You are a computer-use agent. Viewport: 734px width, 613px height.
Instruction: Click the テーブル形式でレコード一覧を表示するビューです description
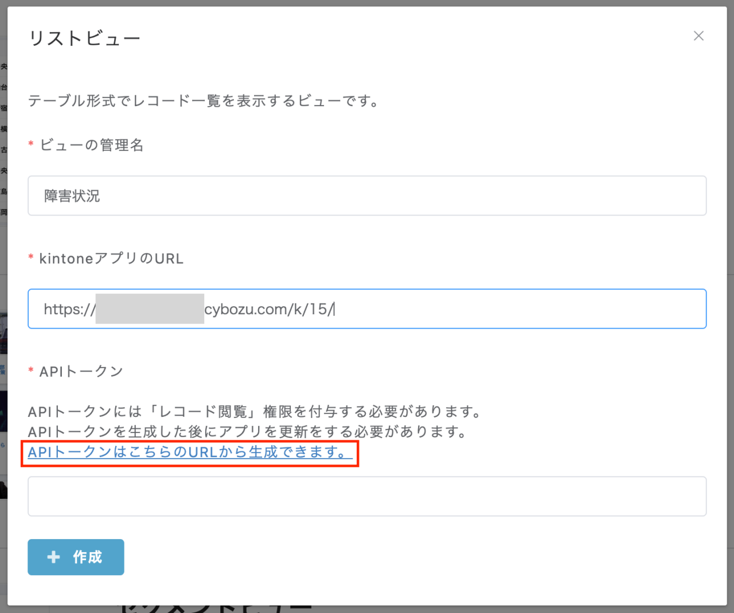204,101
